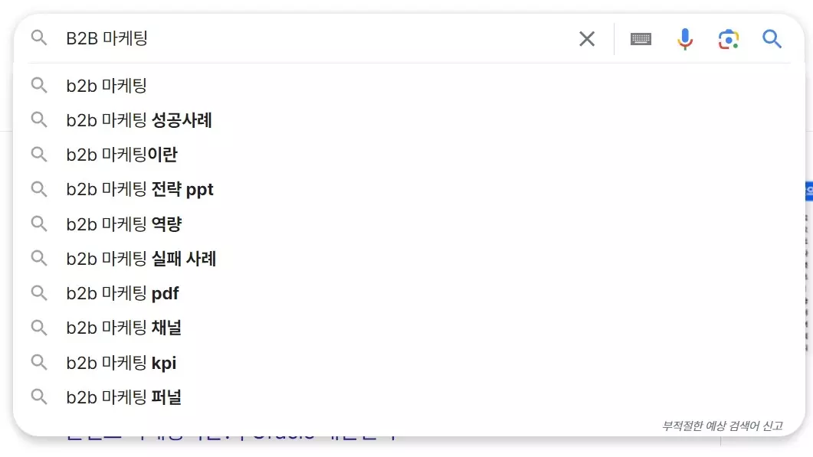813x457 pixels.
Task: Open Google Lens image search
Action: tap(727, 38)
